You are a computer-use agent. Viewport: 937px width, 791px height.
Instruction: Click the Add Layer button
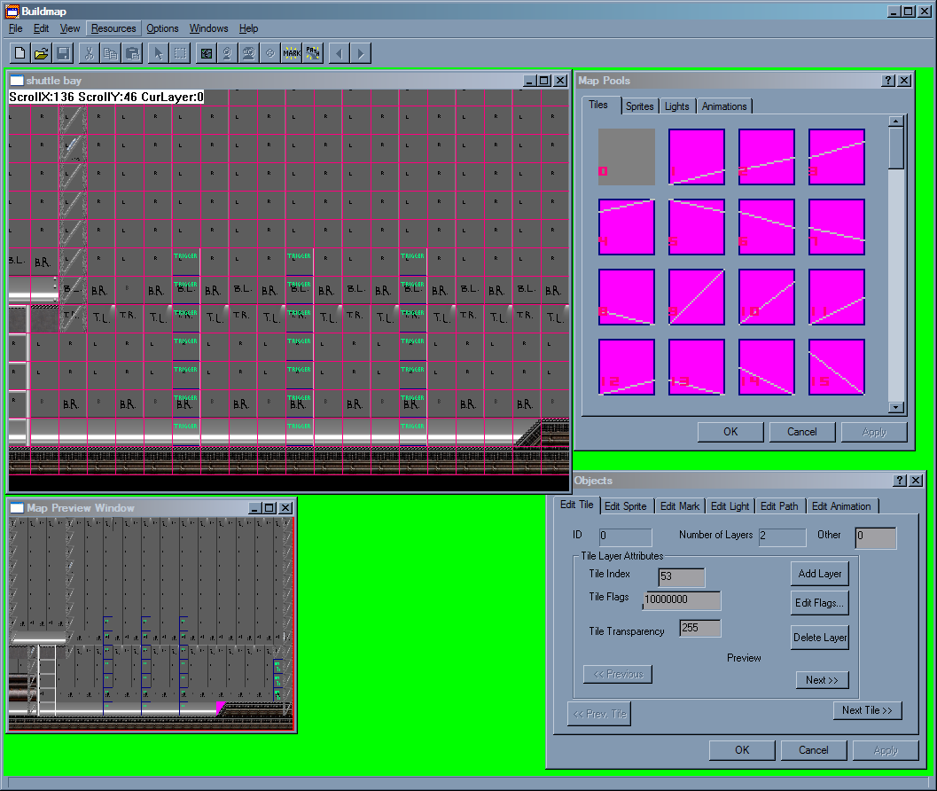[819, 573]
